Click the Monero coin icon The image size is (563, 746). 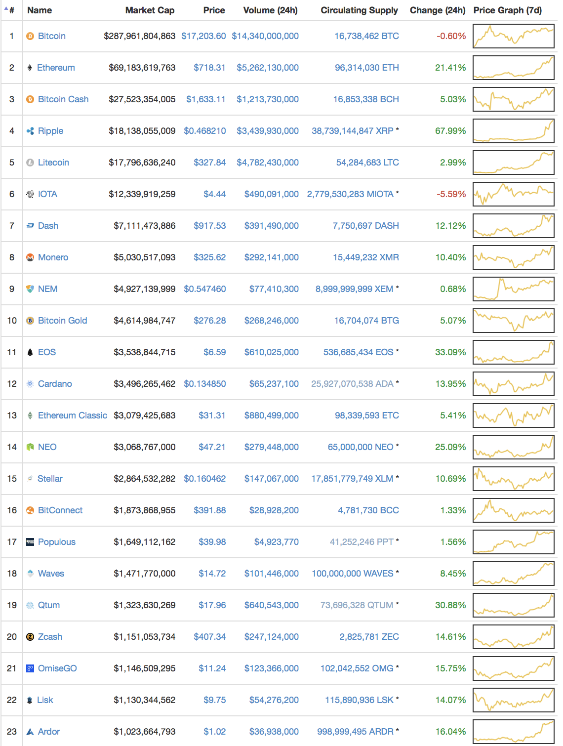30,257
